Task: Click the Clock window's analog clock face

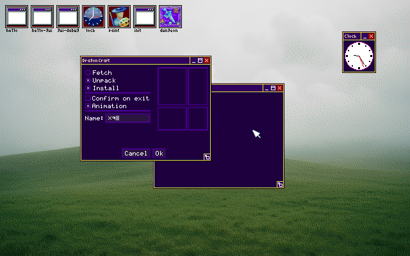Action: pyautogui.click(x=359, y=56)
